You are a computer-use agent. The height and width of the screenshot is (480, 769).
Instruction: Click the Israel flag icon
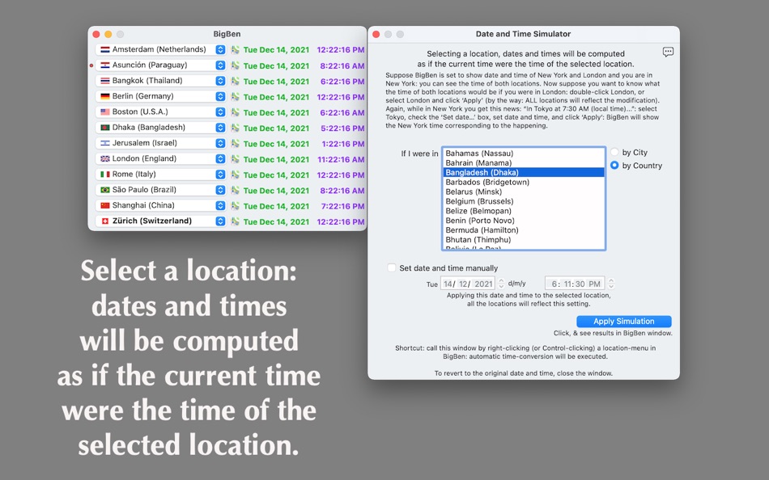coord(105,143)
